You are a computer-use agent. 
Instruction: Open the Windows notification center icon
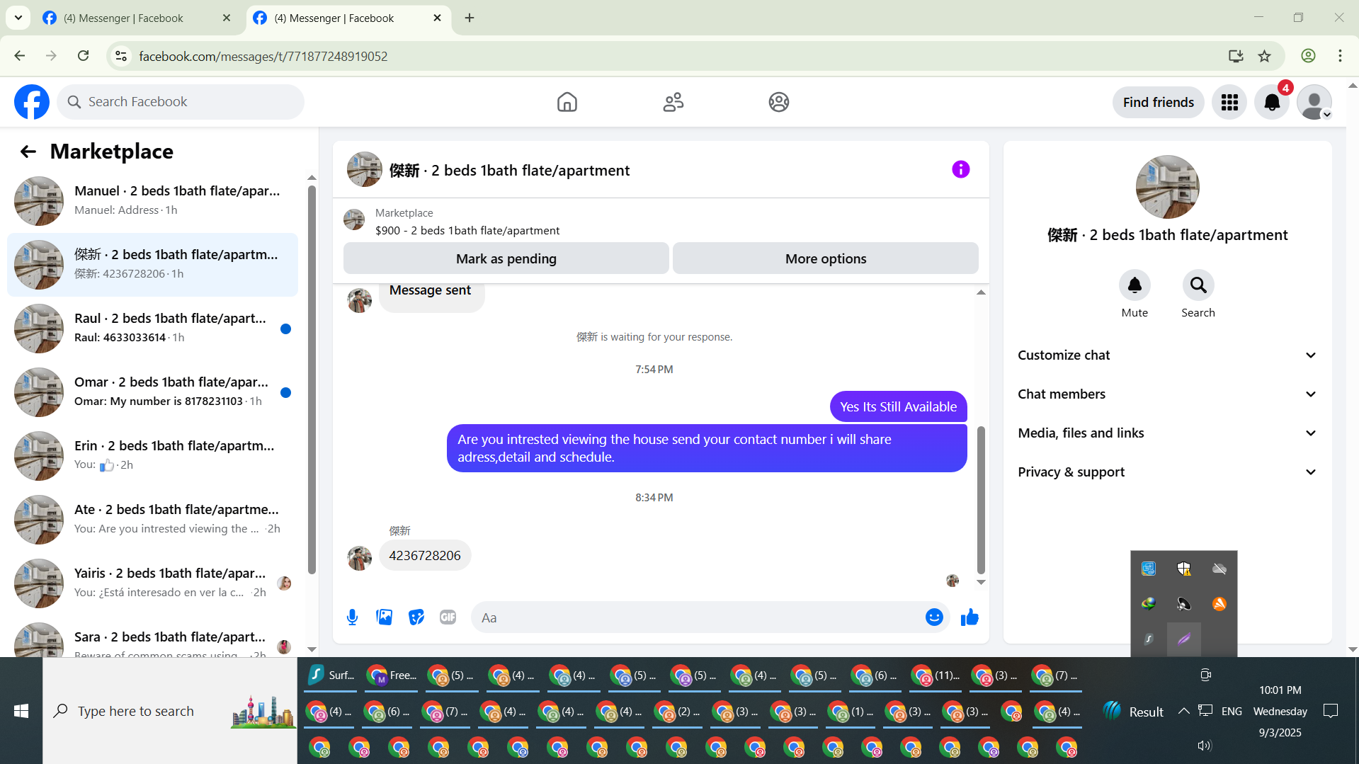[x=1331, y=711]
